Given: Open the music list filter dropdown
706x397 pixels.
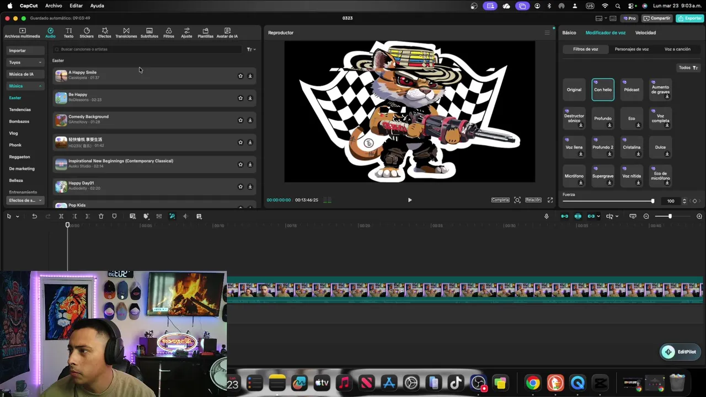Looking at the screenshot, I should point(251,50).
